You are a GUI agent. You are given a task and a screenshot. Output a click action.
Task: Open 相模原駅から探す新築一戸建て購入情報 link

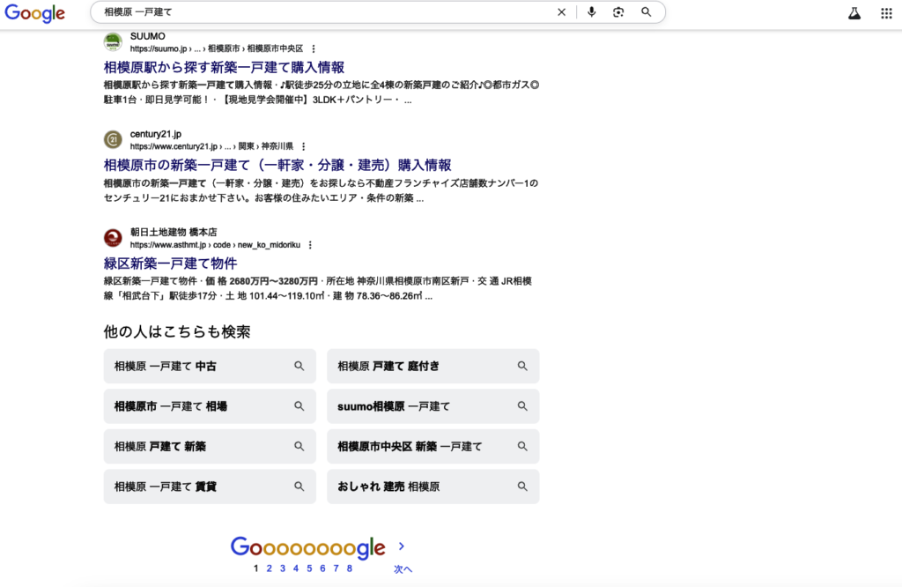click(224, 67)
